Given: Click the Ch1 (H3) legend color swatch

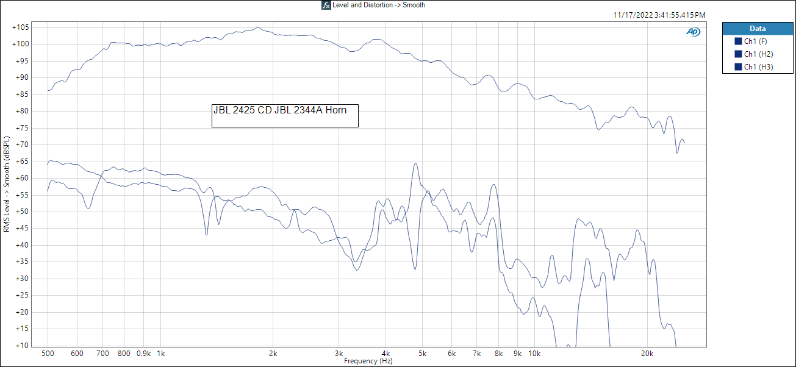Looking at the screenshot, I should pos(738,67).
